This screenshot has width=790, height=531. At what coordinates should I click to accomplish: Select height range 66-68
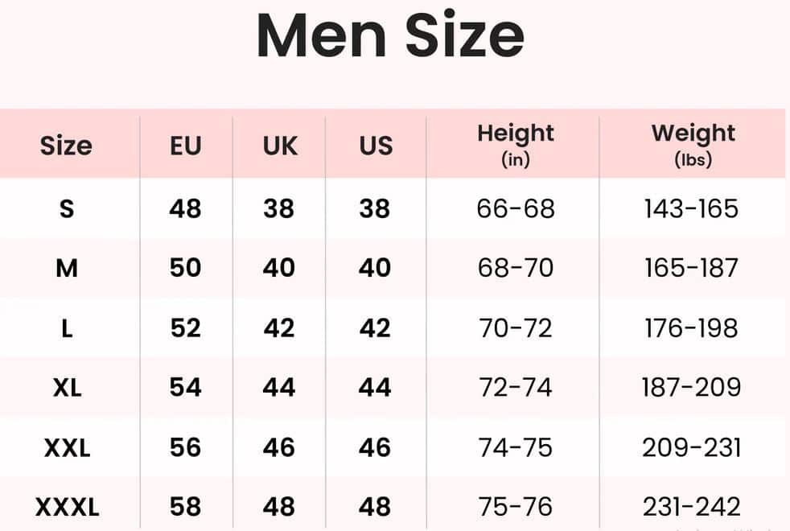coord(516,209)
